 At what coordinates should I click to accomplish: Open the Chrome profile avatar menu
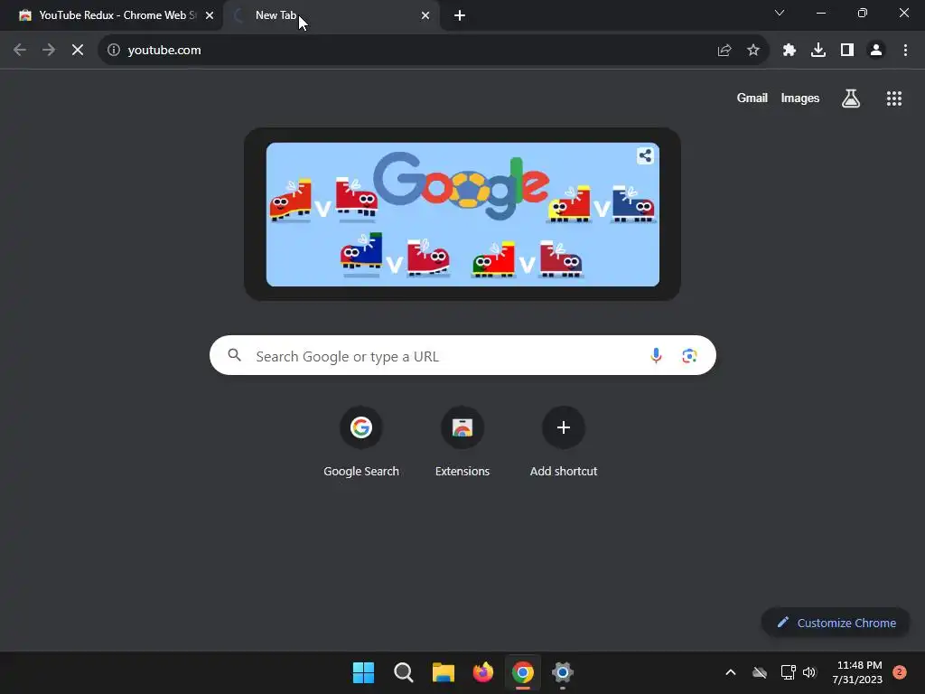(x=876, y=51)
